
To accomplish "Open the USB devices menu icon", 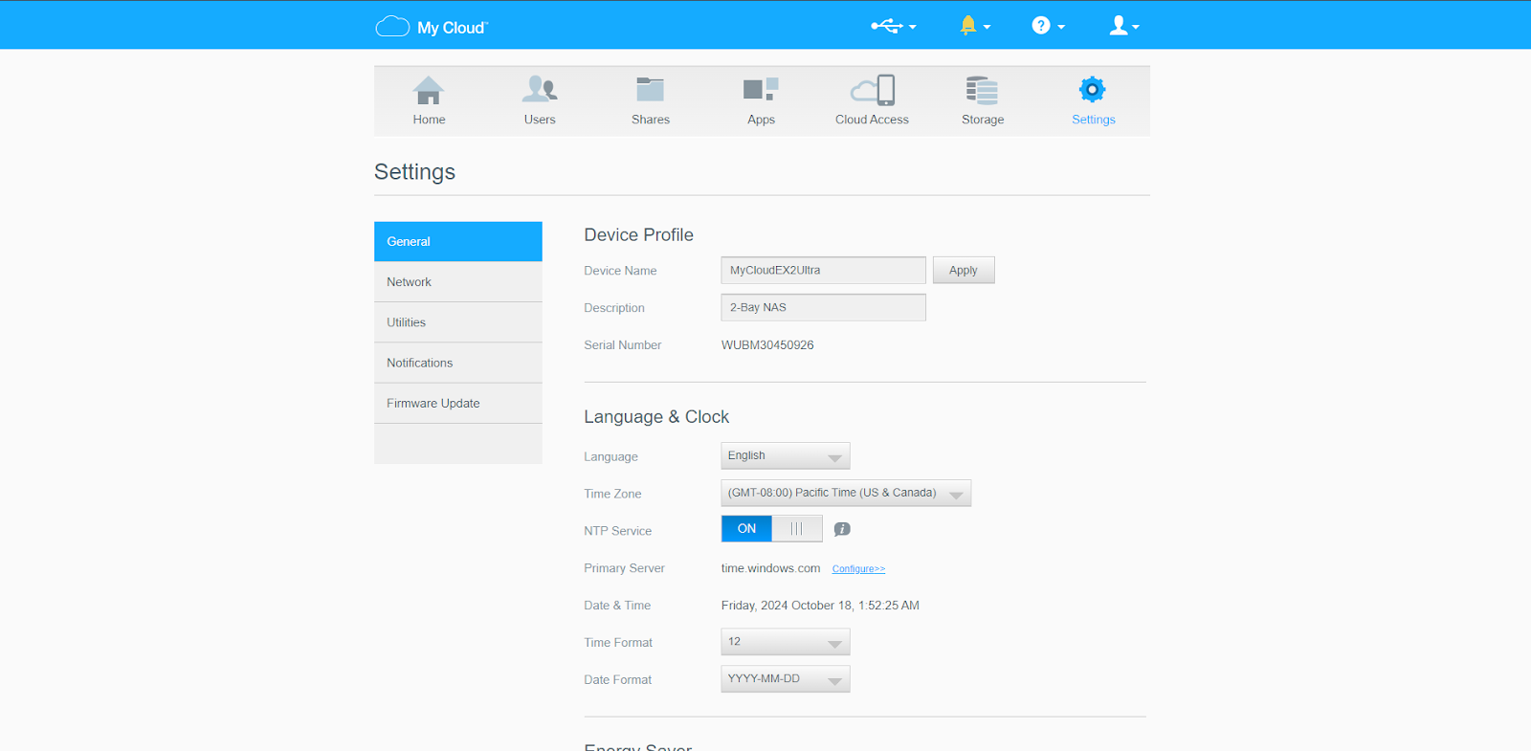I will click(893, 26).
